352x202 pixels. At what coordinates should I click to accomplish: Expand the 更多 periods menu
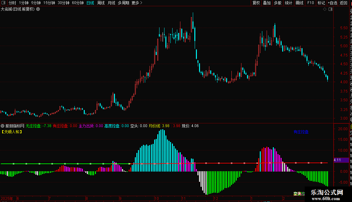137,3
